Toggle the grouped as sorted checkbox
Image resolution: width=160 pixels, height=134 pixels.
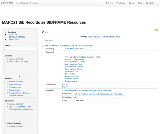pos(104,37)
